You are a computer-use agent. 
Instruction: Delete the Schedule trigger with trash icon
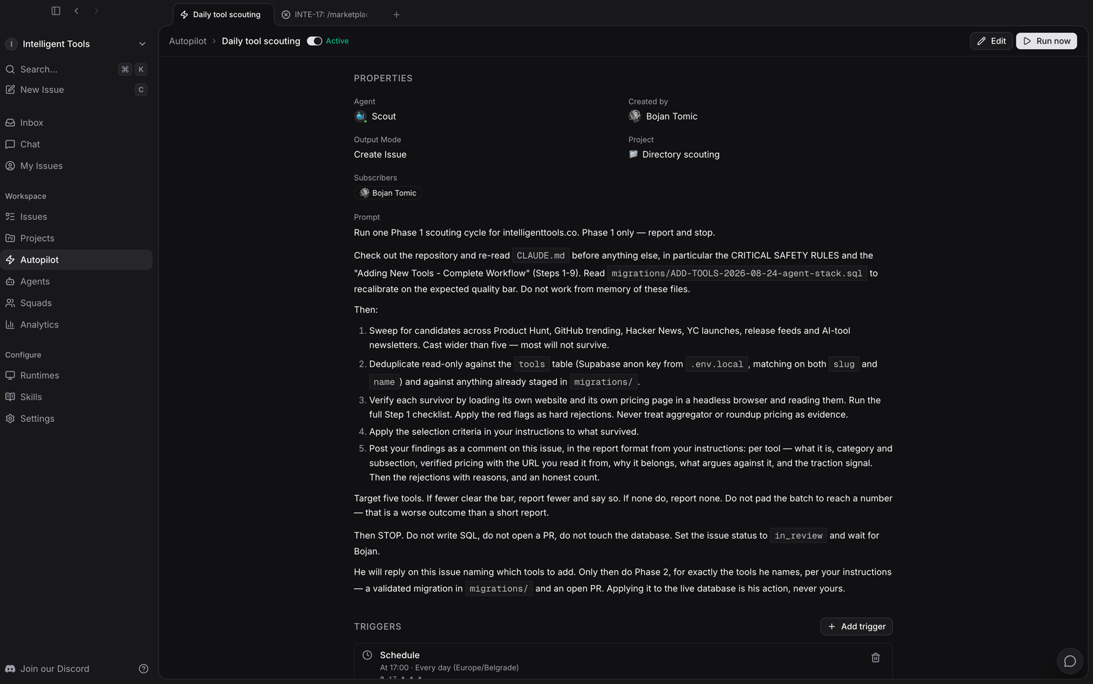click(x=876, y=657)
